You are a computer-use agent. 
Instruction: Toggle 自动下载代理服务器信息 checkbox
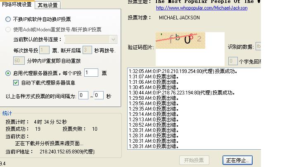click(x=16, y=83)
